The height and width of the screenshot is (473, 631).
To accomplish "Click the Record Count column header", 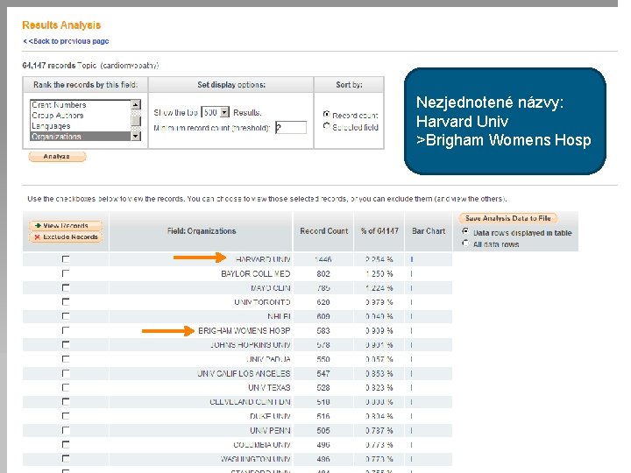I will pos(324,231).
